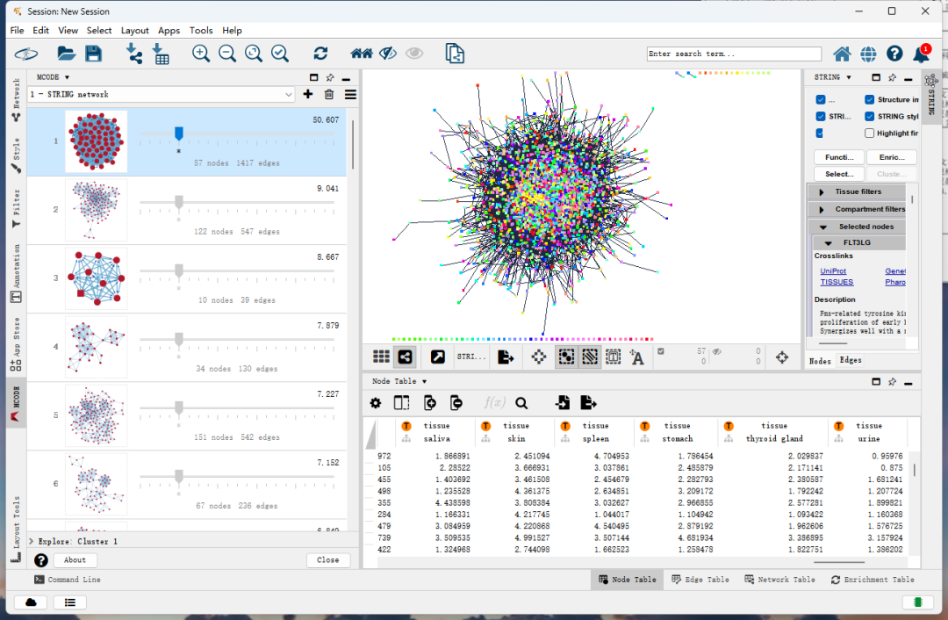Import network from file icon
The width and height of the screenshot is (948, 620).
pos(134,54)
